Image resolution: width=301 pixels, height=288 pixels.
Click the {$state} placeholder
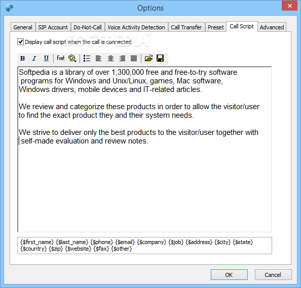(243, 242)
